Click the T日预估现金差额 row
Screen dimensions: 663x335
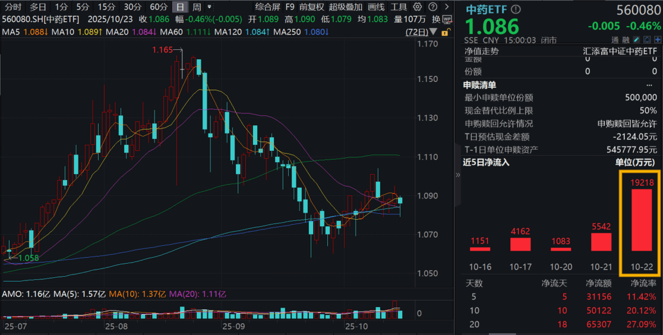pyautogui.click(x=561, y=137)
